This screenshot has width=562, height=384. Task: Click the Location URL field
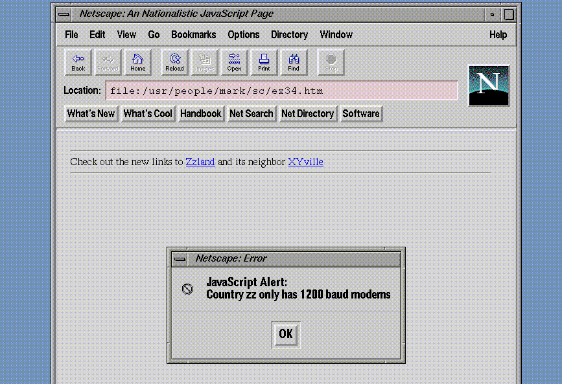[x=281, y=91]
